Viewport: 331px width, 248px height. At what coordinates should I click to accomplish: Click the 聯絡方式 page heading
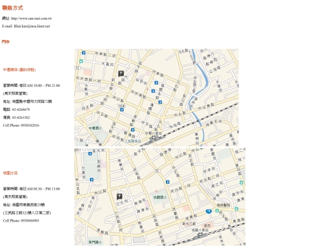coord(12,8)
